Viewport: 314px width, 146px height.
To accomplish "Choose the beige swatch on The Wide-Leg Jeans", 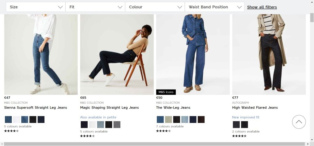I will point(168,120).
